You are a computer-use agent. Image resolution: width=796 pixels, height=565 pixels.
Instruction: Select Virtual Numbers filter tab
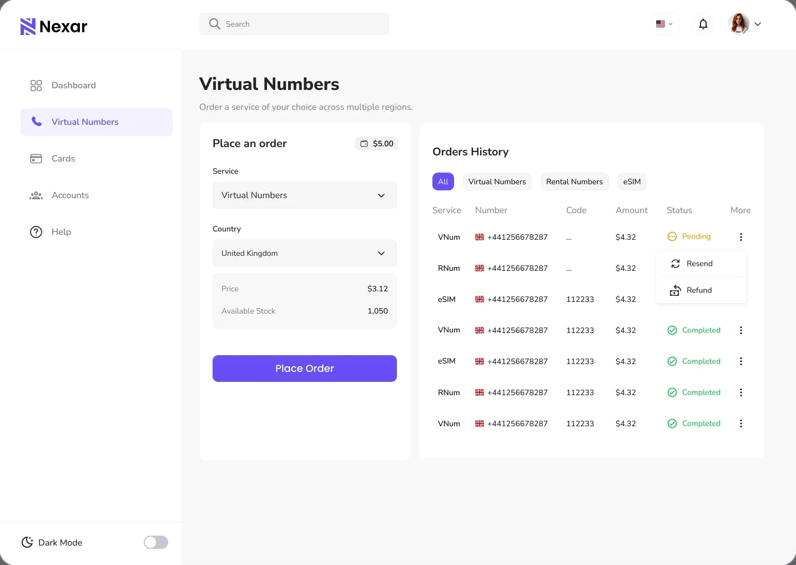click(497, 181)
